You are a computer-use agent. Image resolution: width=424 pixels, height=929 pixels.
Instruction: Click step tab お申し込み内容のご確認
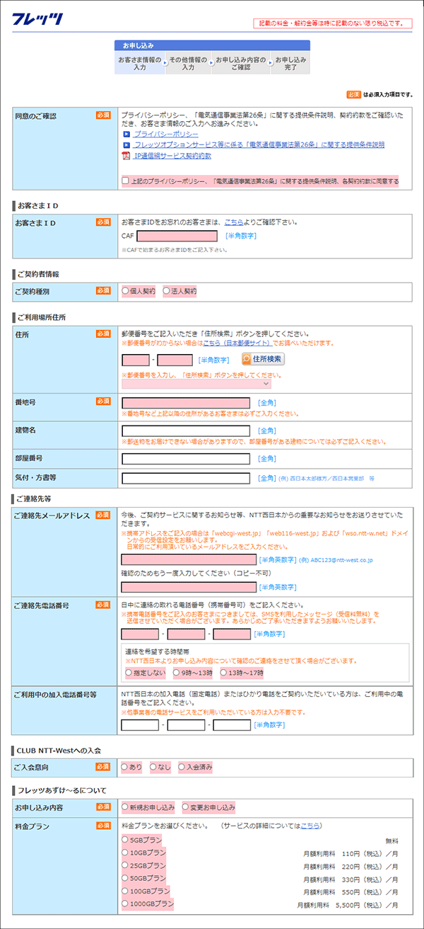[241, 64]
